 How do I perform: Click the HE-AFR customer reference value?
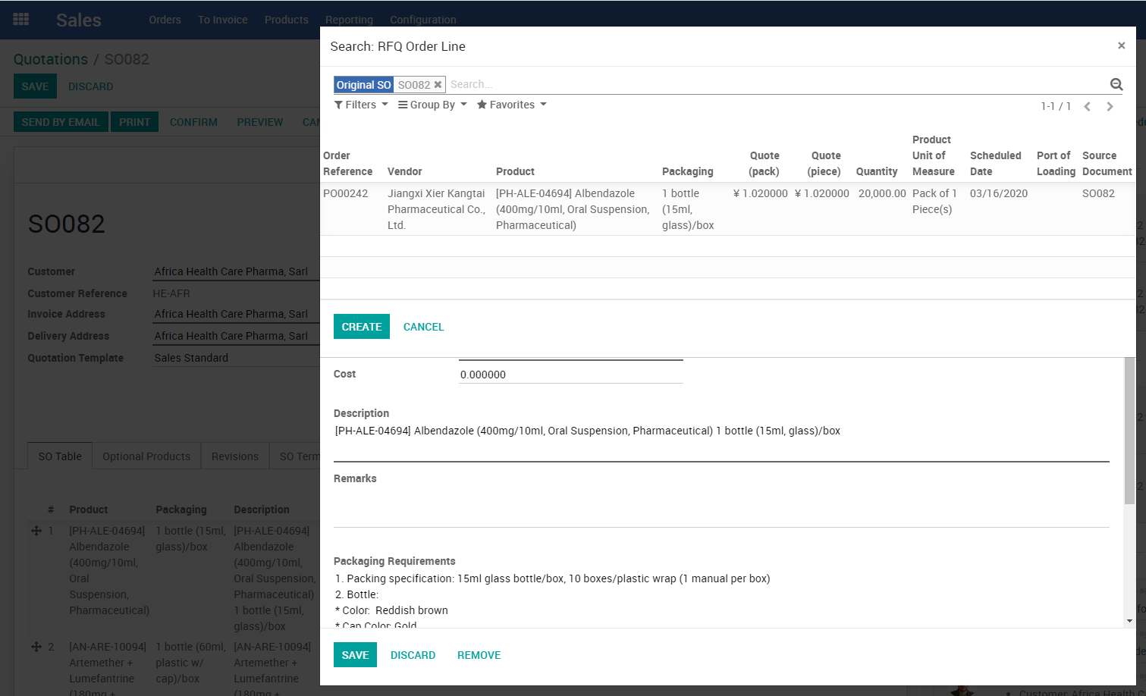171,293
